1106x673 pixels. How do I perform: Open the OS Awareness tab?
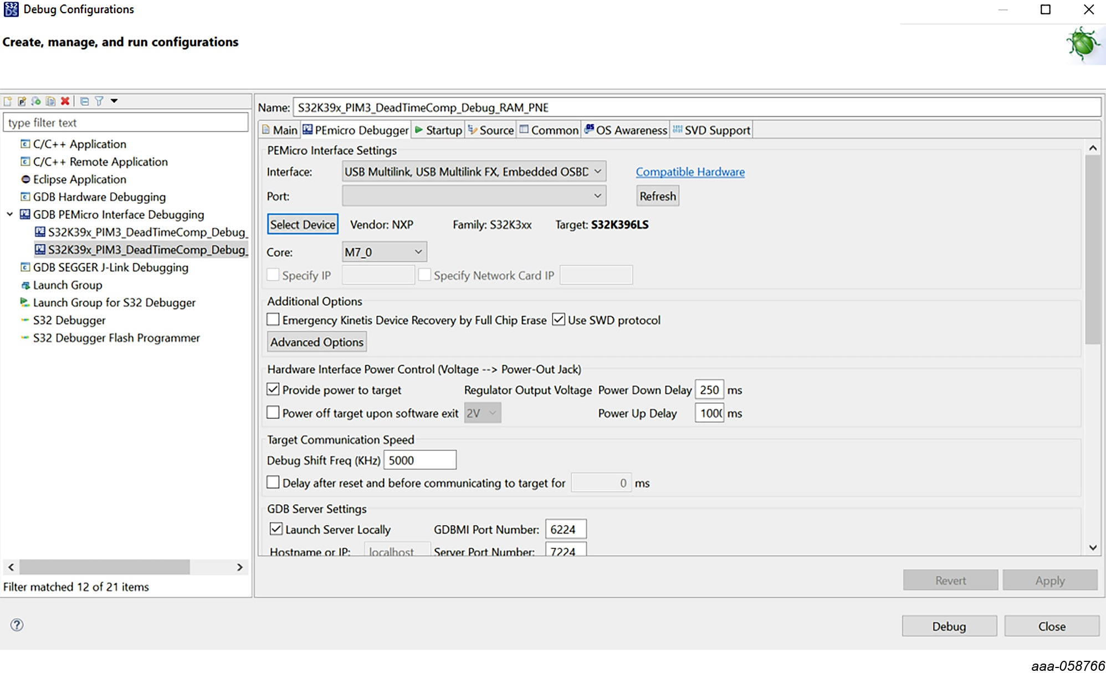coord(631,130)
